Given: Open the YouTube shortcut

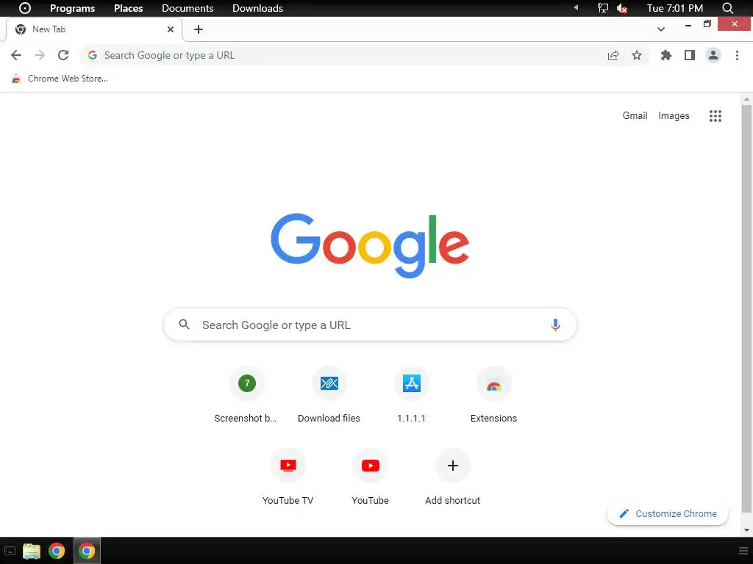Looking at the screenshot, I should 371,477.
